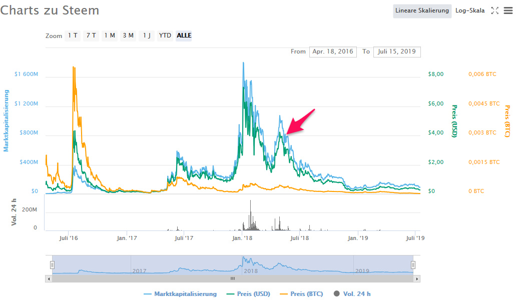522x301 pixels.
Task: Click the $1 600M axis value
Action: tap(26, 74)
